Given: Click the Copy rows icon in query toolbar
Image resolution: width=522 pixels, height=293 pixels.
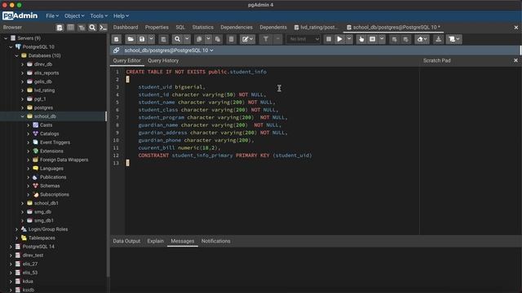Looking at the screenshot, I should 199,39.
